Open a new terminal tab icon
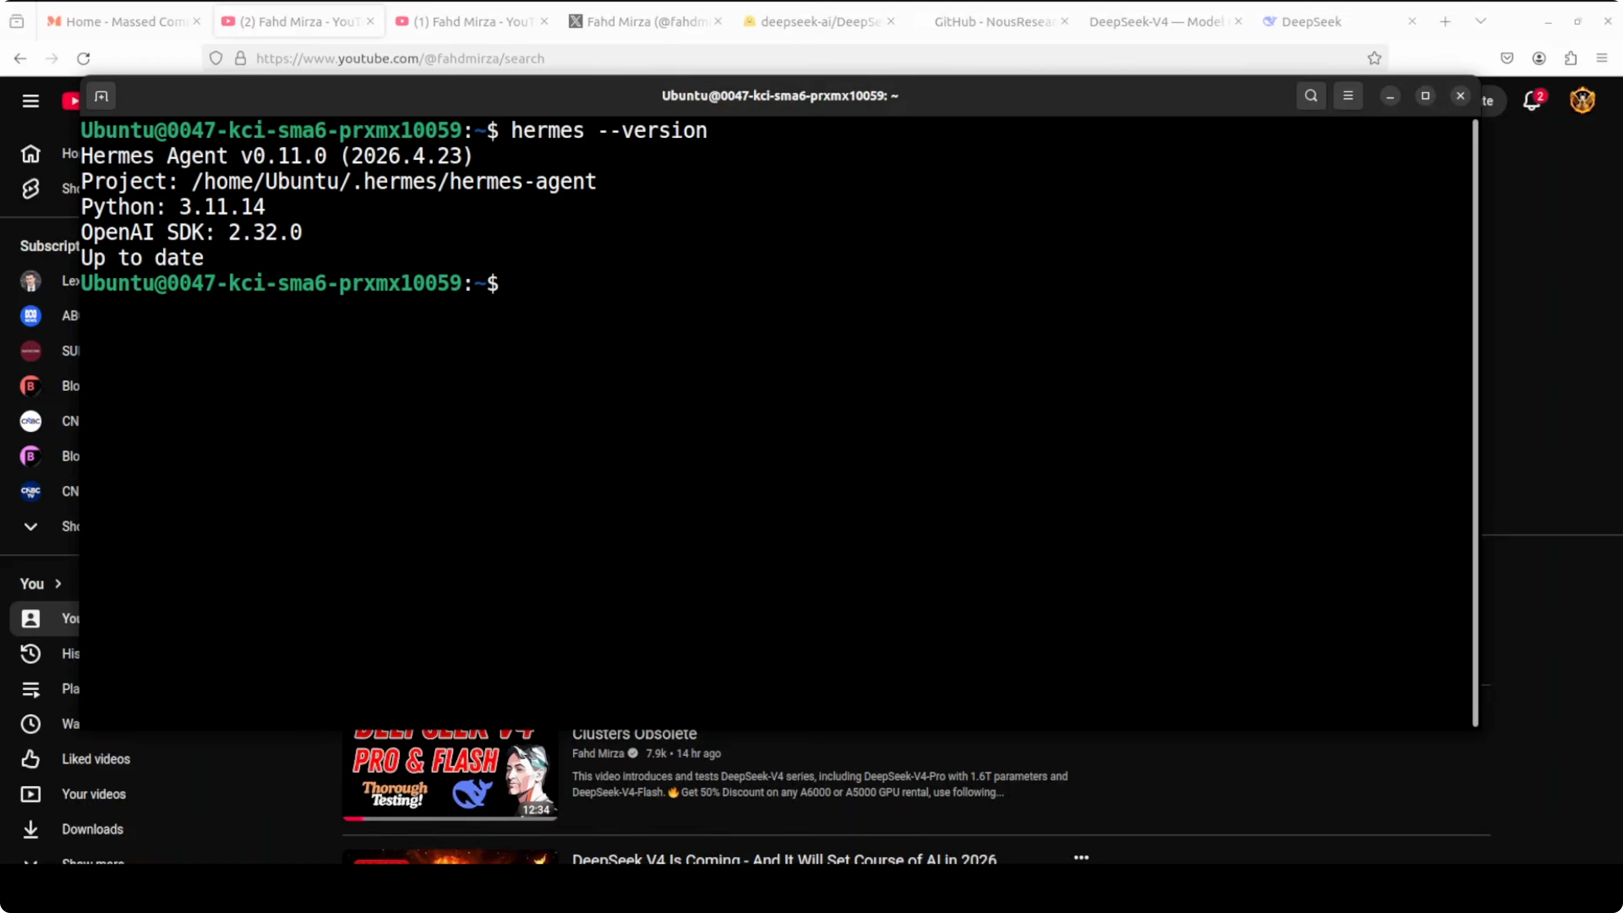The height and width of the screenshot is (913, 1623). [x=101, y=97]
